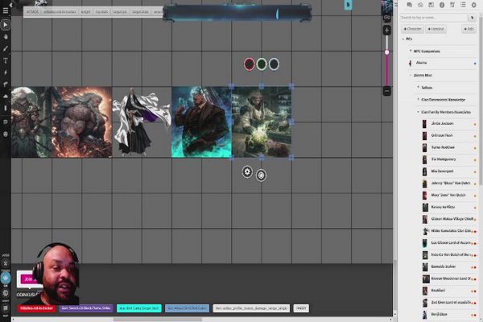Open the Tia Montgomery character entry
The height and width of the screenshot is (322, 483).
[448, 159]
